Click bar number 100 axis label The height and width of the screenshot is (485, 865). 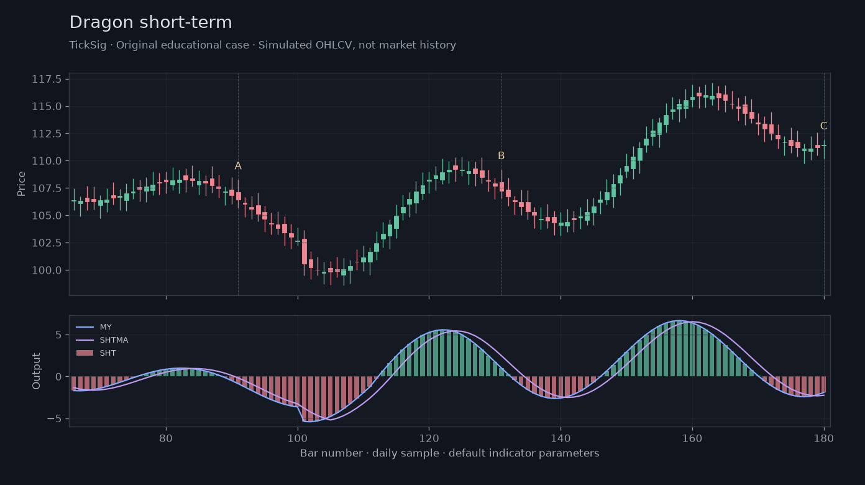click(x=298, y=437)
